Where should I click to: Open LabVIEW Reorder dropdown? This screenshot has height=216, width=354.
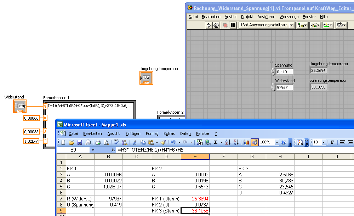pyautogui.click(x=341, y=25)
